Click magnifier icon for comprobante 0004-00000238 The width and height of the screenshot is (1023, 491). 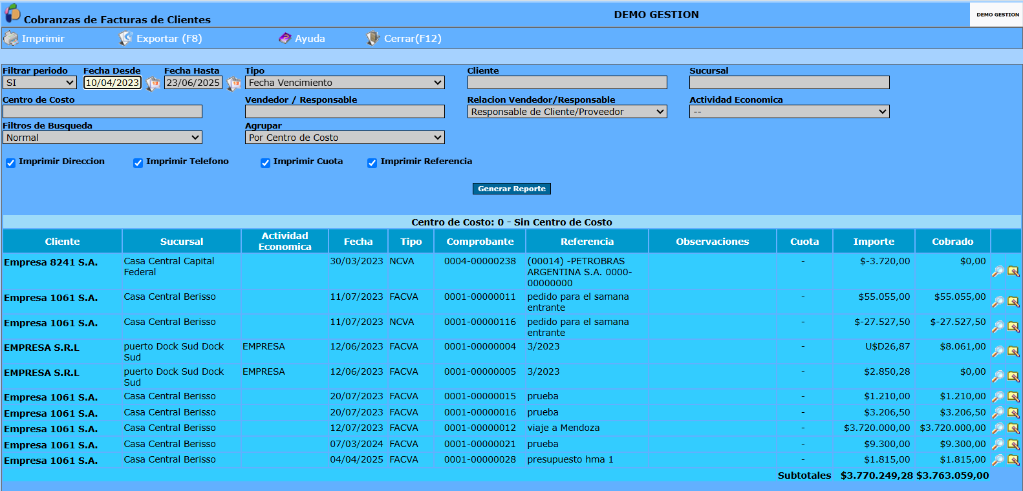click(x=998, y=271)
